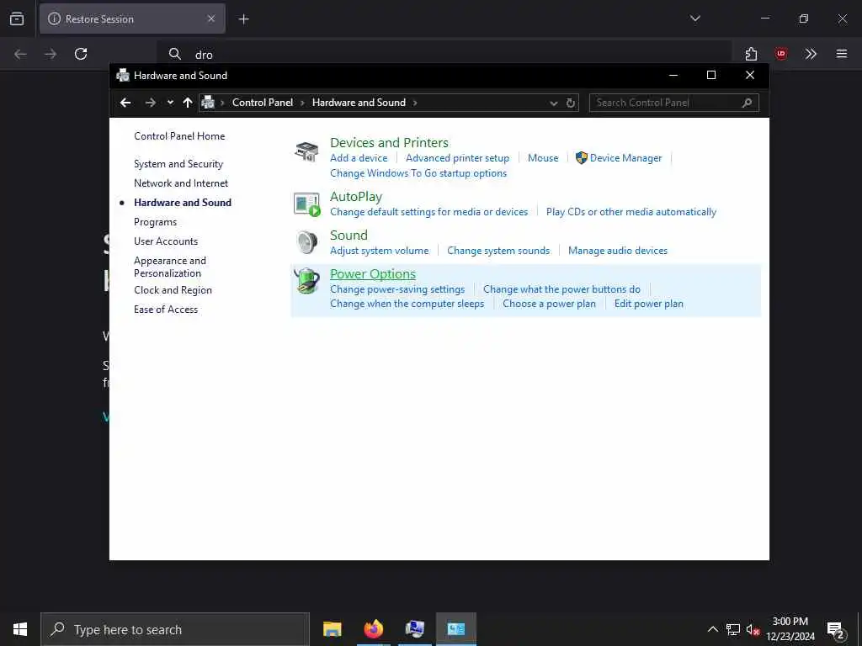The width and height of the screenshot is (862, 646).
Task: Click the address bar location icon
Action: click(208, 103)
